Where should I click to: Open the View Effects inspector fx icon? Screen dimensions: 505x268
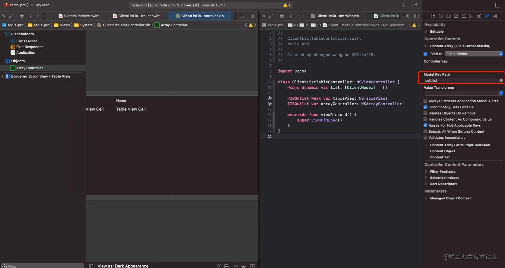(495, 16)
